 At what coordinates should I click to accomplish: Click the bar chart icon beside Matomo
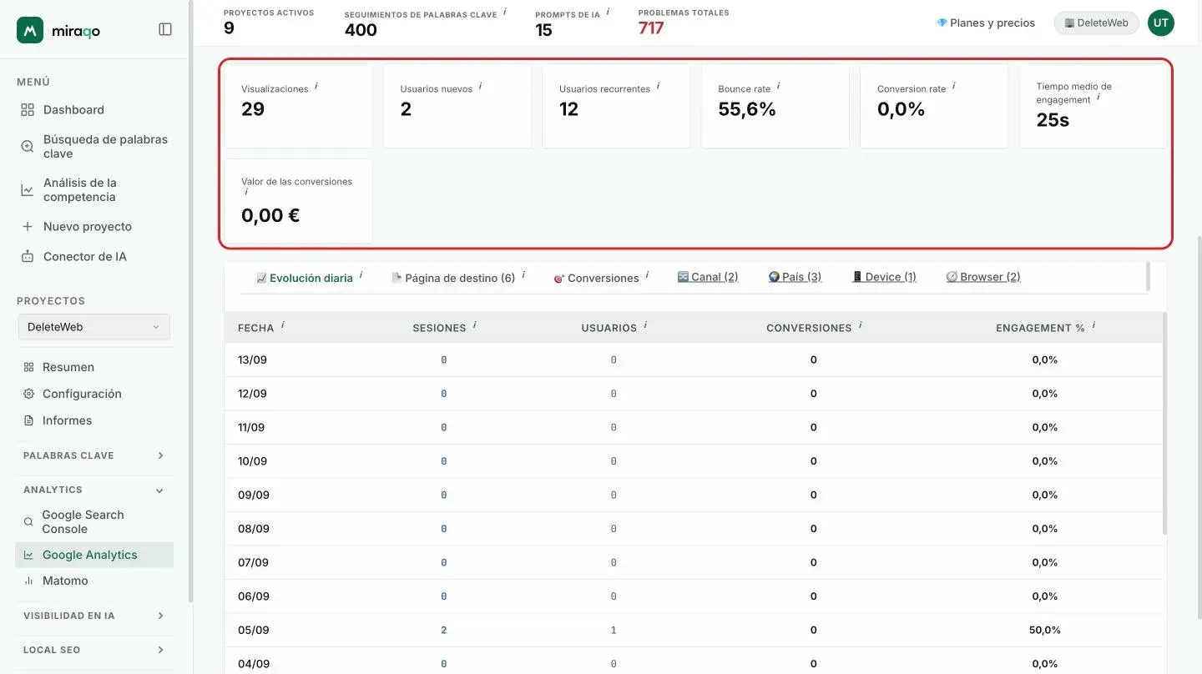pos(29,581)
